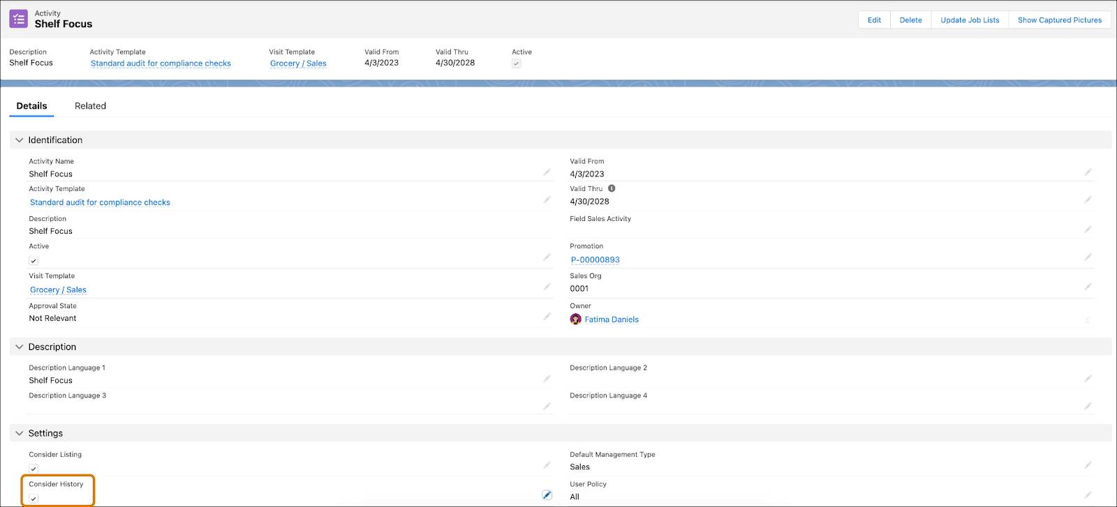Click header Valid From date 4/3/2023
This screenshot has height=507, width=1117.
coord(381,63)
